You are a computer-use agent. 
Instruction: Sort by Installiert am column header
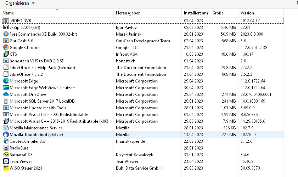(x=196, y=13)
